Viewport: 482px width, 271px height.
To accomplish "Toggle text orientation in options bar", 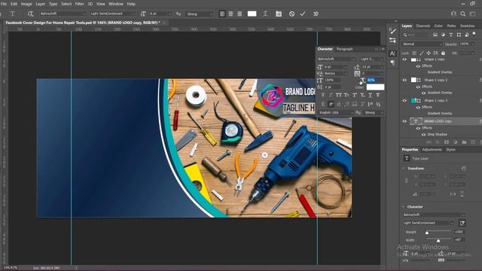I will pyautogui.click(x=30, y=14).
